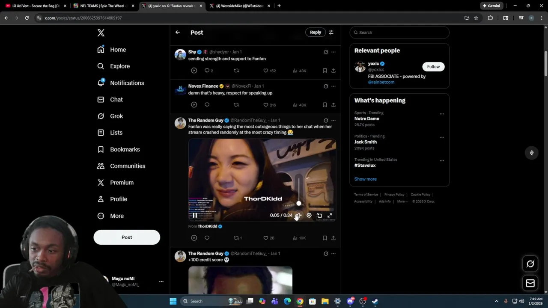Bookmark Novex Finance's reply
Image resolution: width=548 pixels, height=308 pixels.
[325, 105]
